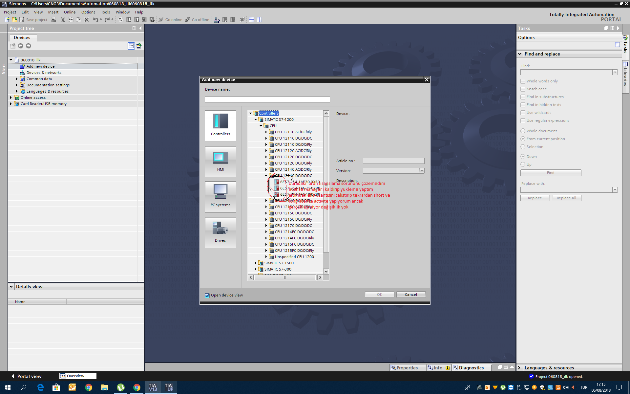Screen dimensions: 630x394
Task: Click the Open project toolbar icon
Action: [14, 20]
